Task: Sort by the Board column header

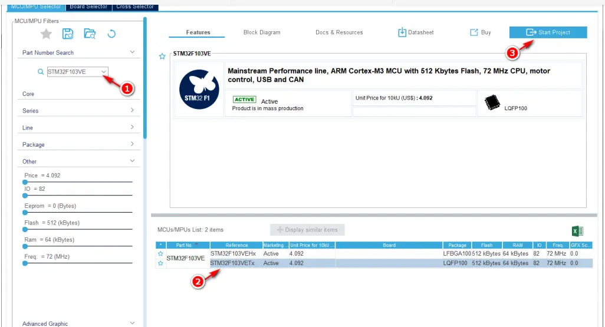Action: (x=389, y=245)
